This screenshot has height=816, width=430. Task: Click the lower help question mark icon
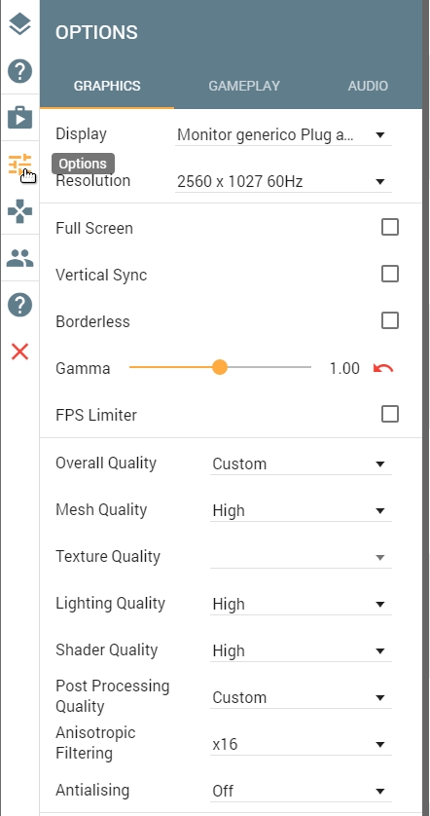click(x=19, y=305)
